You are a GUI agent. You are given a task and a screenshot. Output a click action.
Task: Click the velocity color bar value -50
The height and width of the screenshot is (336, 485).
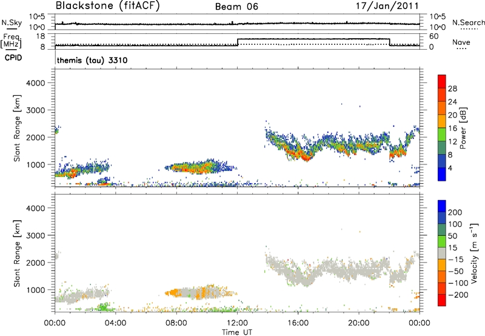click(456, 271)
